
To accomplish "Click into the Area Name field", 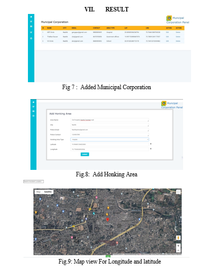I will (x=110, y=120).
